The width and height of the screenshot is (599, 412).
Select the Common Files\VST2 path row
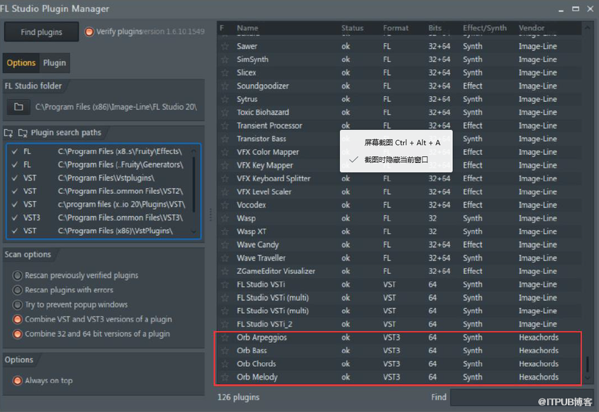pyautogui.click(x=98, y=191)
